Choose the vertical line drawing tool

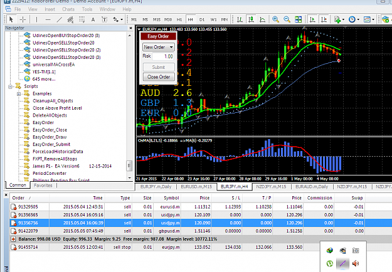coord(36,19)
